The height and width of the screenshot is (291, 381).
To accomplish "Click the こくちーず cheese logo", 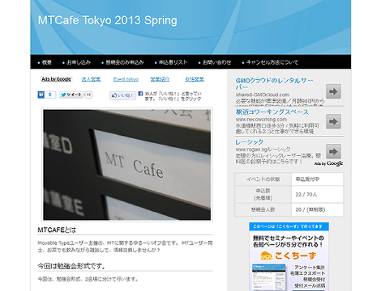I will coord(288,255).
